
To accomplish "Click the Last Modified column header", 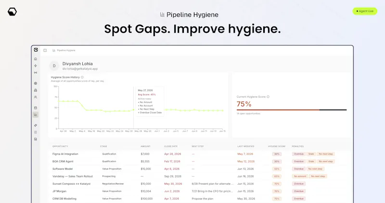I will tap(246, 146).
